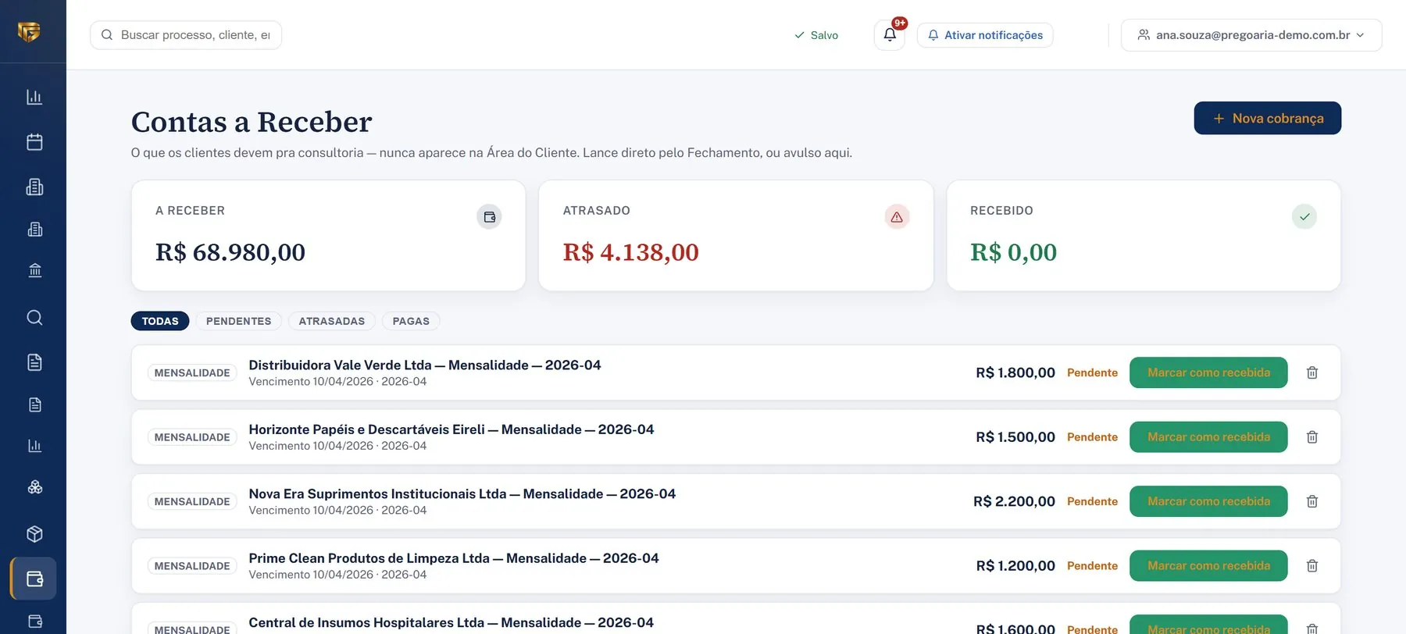Show the Atrasadas filter tab
The image size is (1406, 634).
(x=332, y=321)
